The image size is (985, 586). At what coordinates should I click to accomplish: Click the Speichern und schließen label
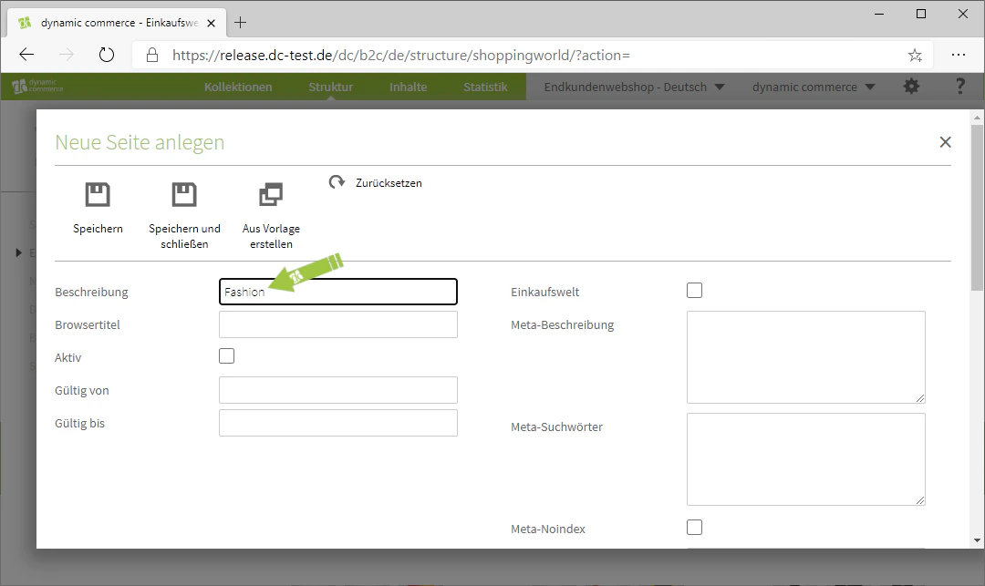(184, 237)
